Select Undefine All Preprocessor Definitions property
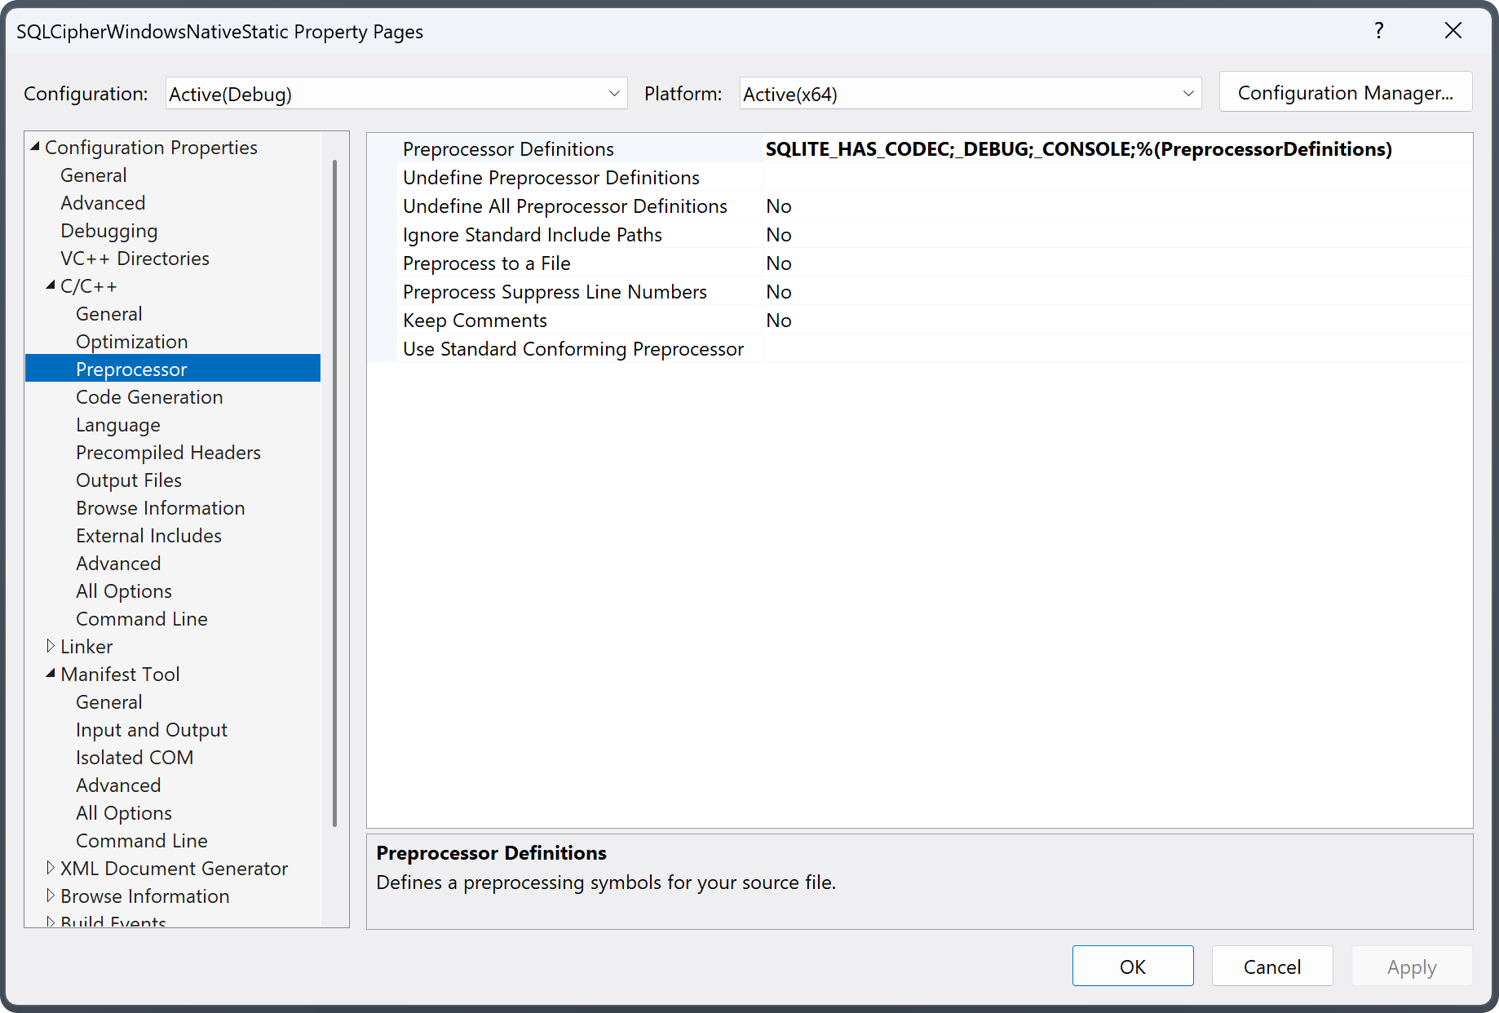Viewport: 1499px width, 1013px height. tap(565, 206)
